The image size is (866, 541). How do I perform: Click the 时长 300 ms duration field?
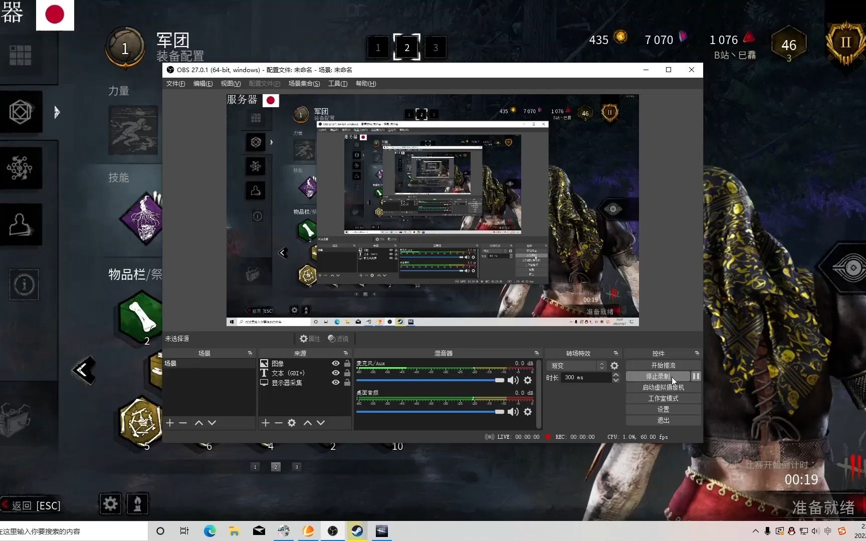[586, 377]
